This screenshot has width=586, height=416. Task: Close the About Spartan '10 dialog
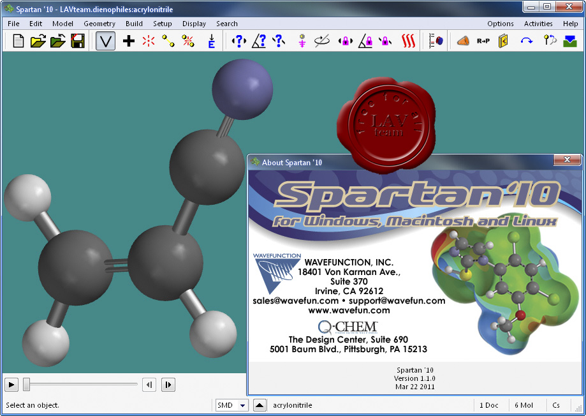pos(567,160)
